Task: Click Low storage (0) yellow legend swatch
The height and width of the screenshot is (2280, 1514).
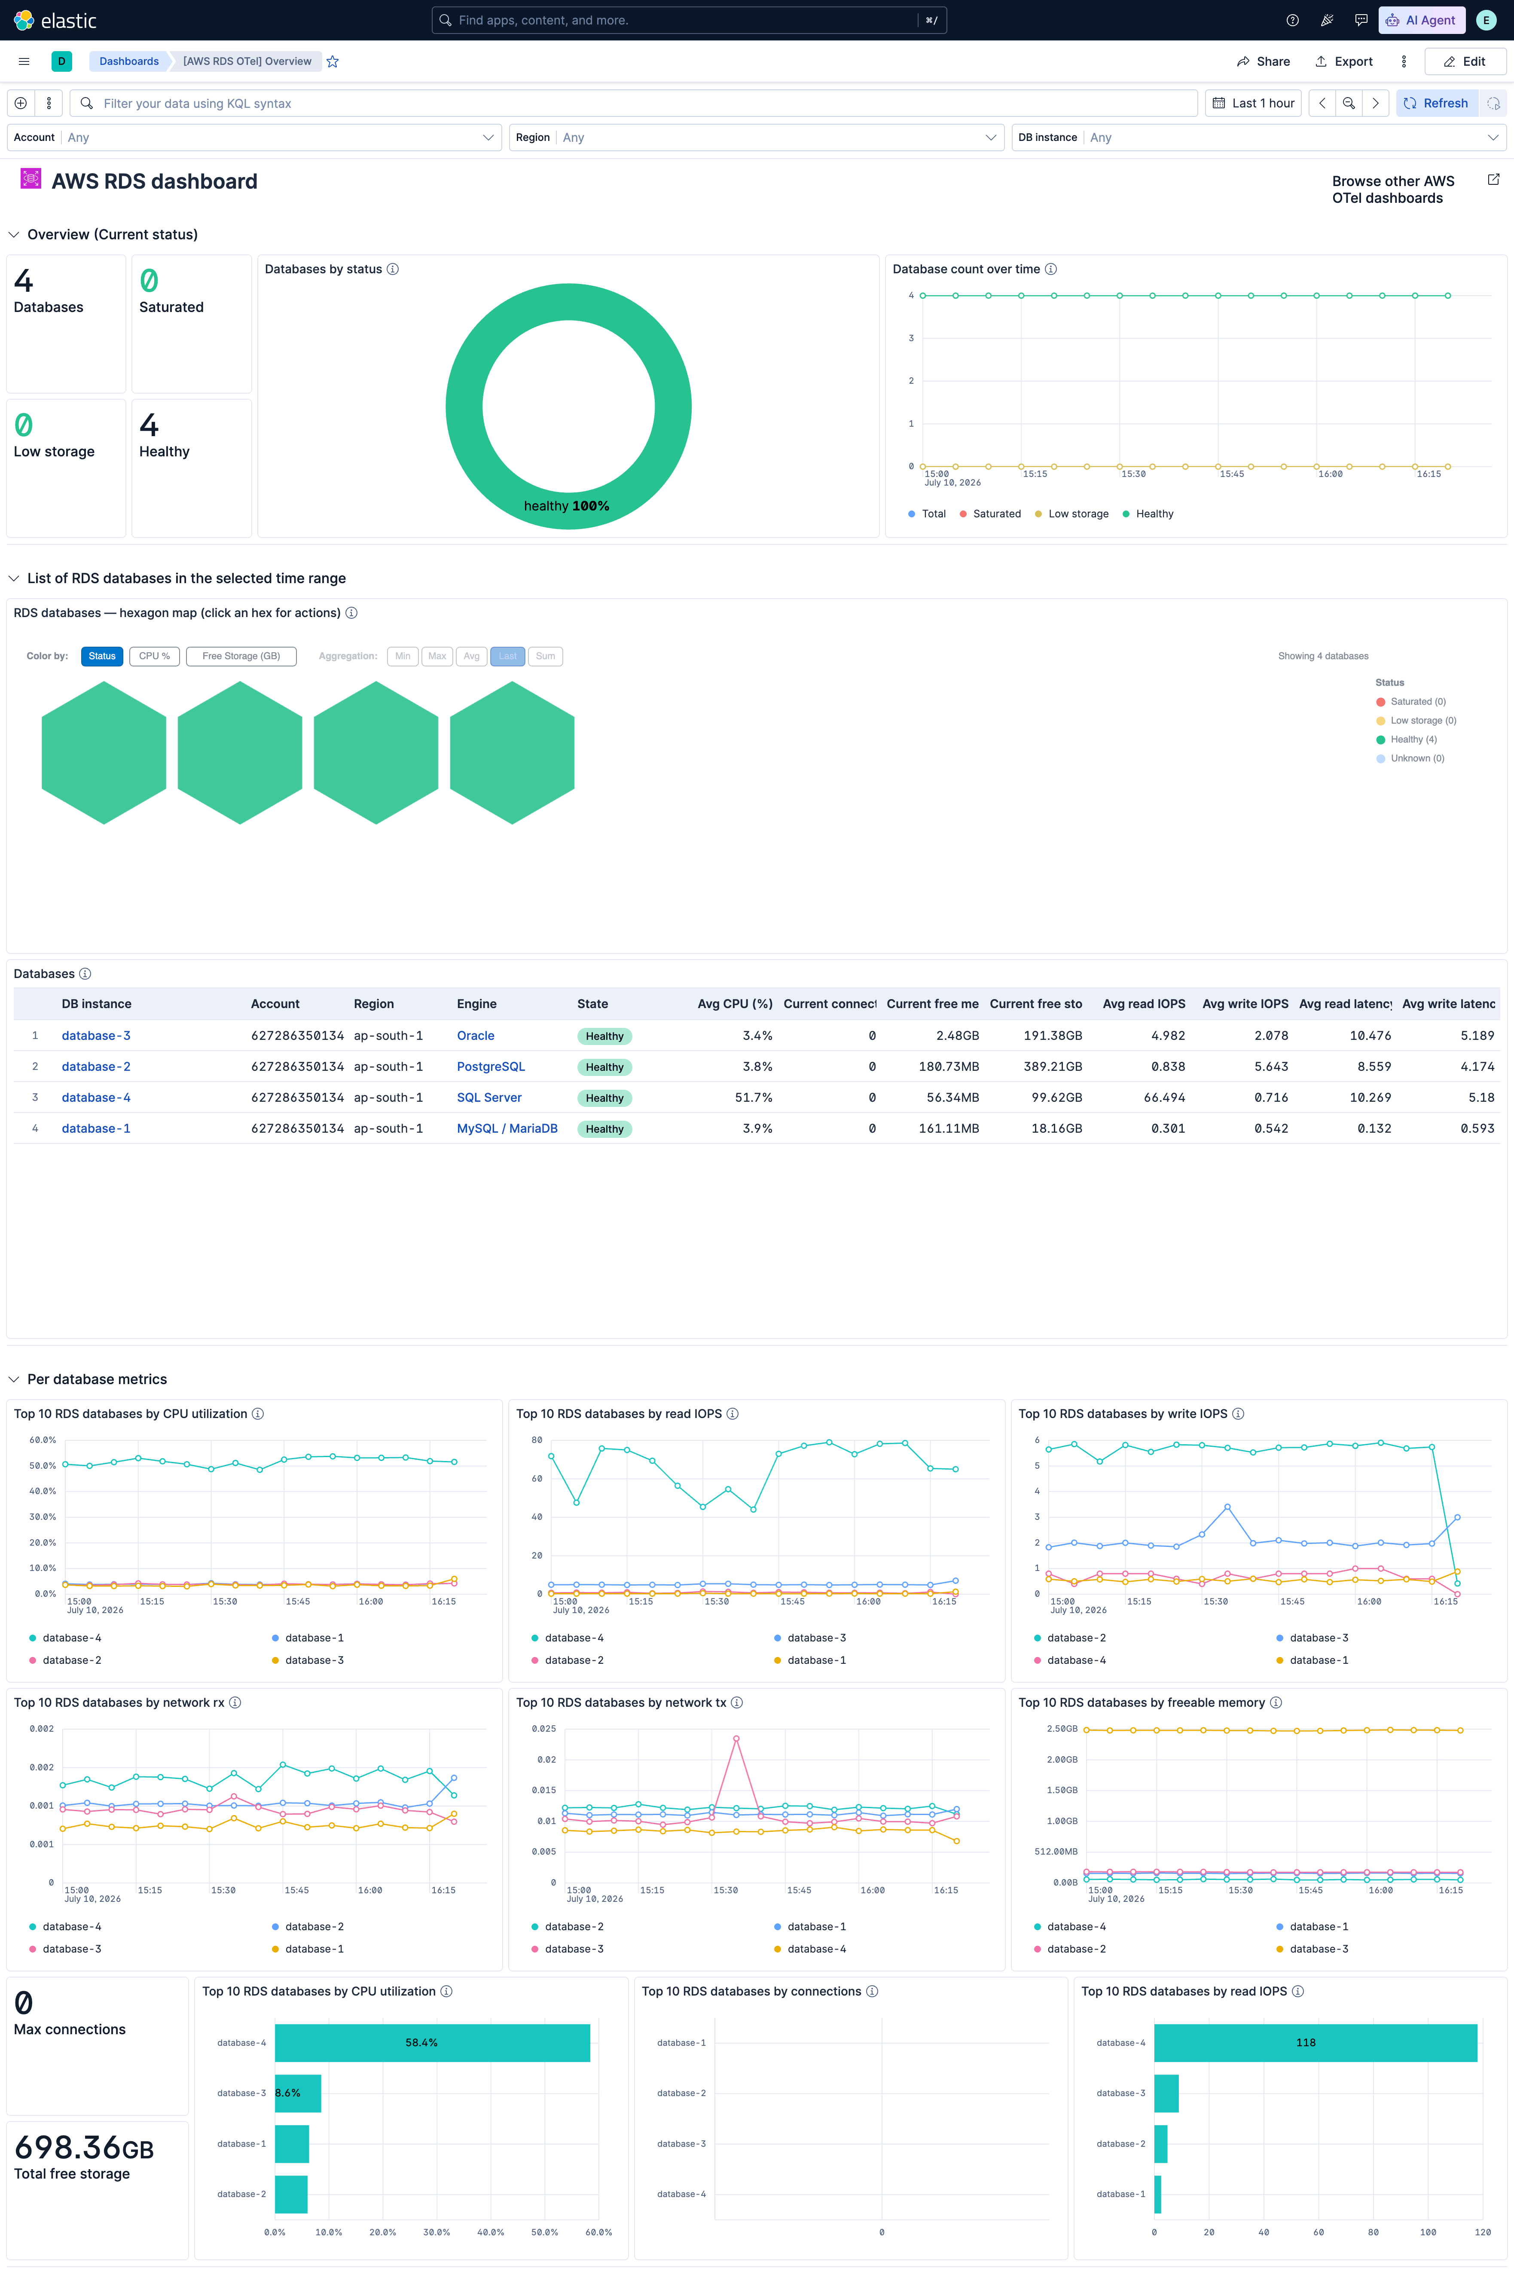Action: pyautogui.click(x=1381, y=721)
